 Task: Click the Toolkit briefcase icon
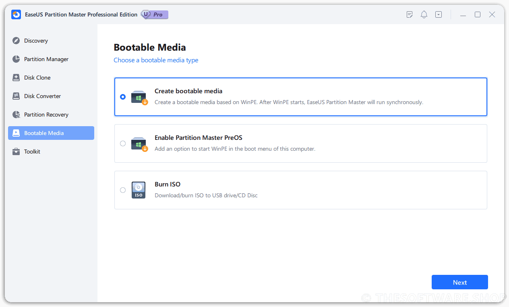[16, 151]
